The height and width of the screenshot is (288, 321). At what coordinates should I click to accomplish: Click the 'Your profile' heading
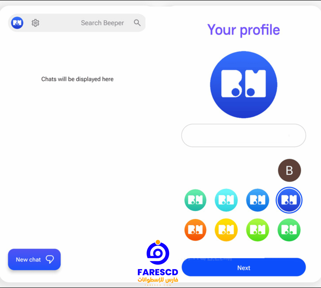coord(244,30)
